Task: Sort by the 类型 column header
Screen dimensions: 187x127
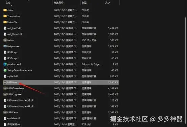Action: (84, 3)
